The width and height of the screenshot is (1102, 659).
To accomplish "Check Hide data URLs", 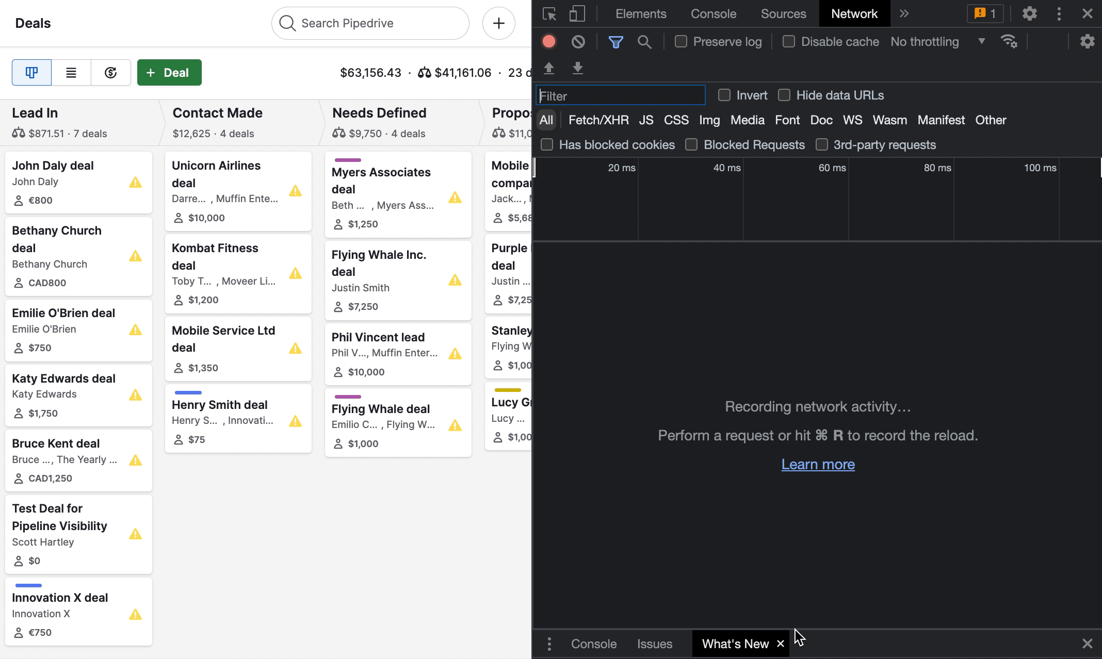I will pyautogui.click(x=784, y=95).
